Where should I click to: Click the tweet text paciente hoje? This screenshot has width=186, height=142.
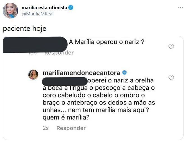24,29
